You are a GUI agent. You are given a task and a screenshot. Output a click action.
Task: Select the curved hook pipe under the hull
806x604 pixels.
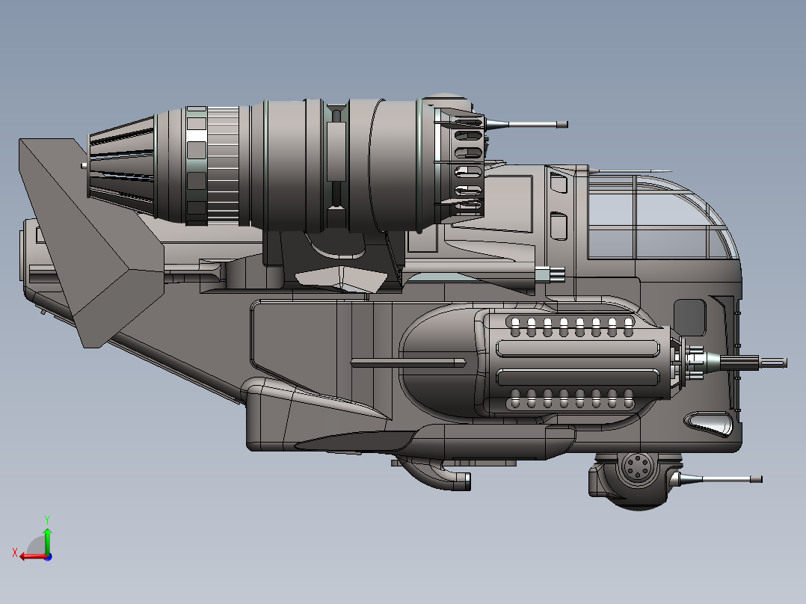436,474
